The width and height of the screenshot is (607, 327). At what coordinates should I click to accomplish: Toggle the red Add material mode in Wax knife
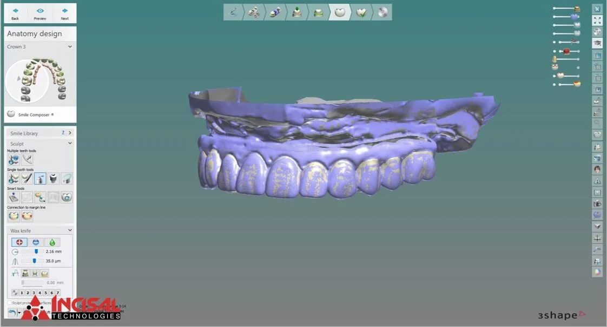[19, 242]
